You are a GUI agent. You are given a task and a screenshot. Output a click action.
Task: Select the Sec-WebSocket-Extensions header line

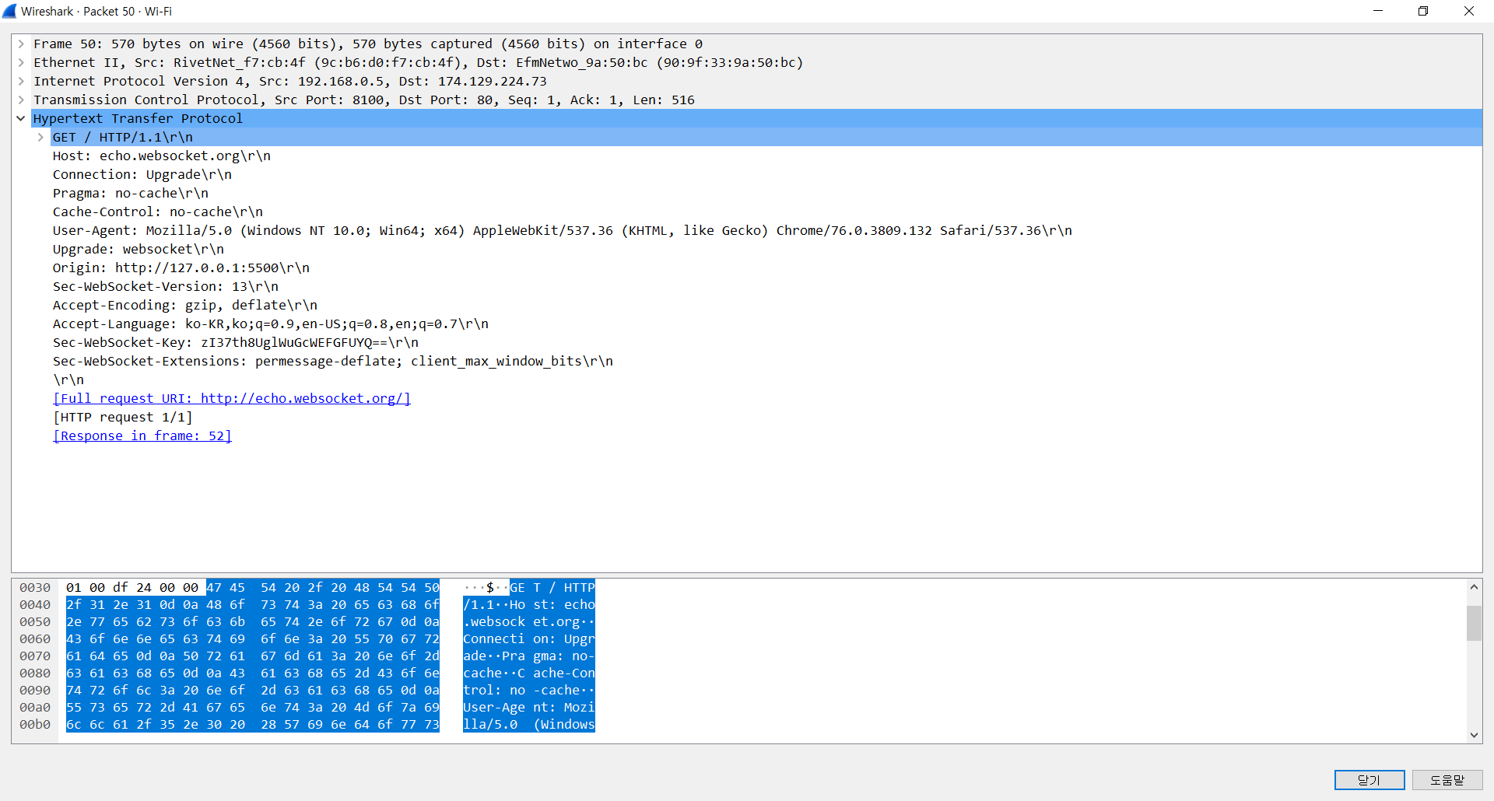(333, 361)
